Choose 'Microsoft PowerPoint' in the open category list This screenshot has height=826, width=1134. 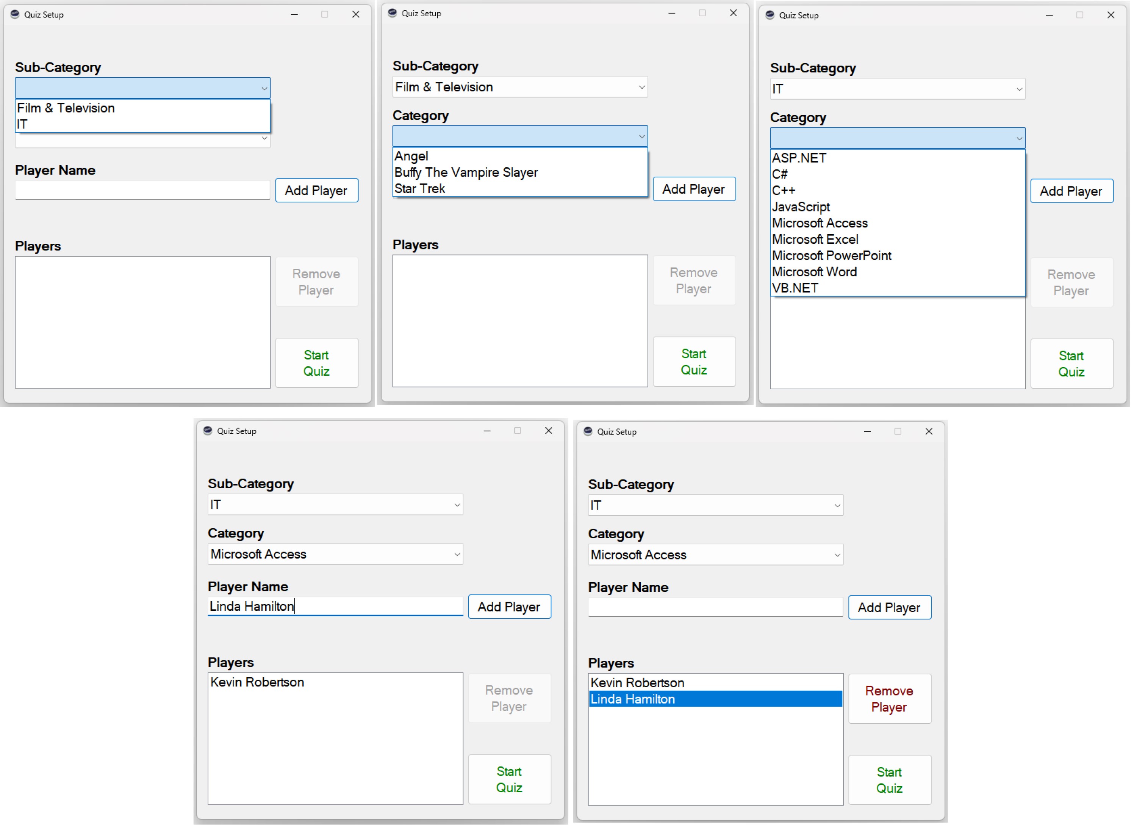(x=832, y=255)
